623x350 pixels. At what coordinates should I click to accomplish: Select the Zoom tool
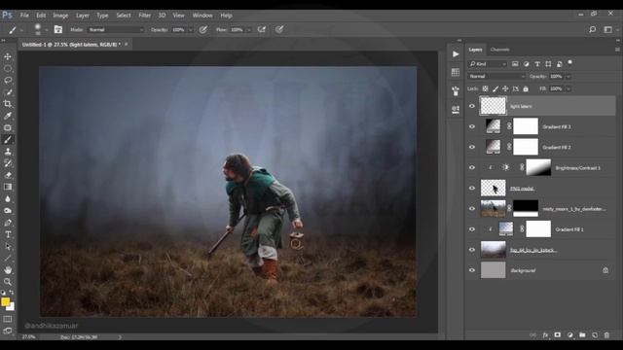tap(8, 282)
